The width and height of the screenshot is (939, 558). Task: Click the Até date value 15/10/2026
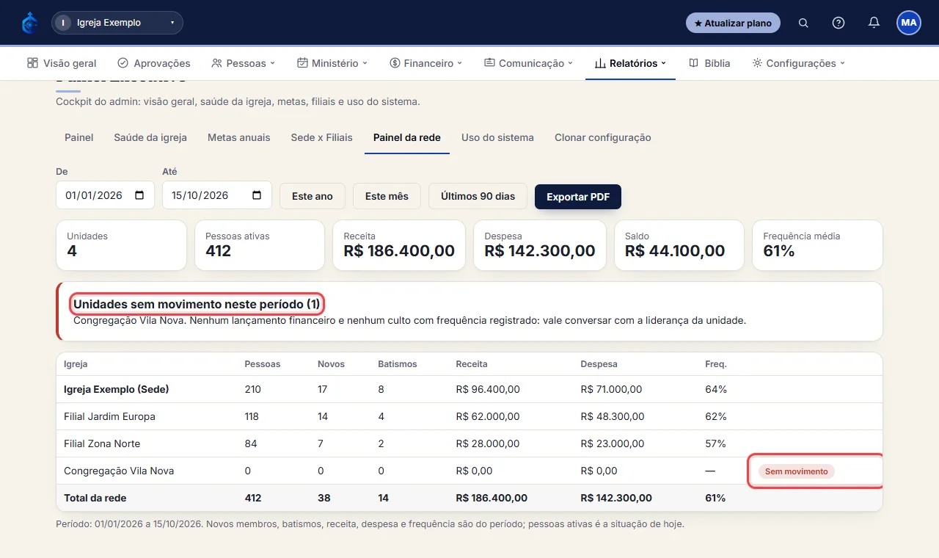[x=200, y=195]
